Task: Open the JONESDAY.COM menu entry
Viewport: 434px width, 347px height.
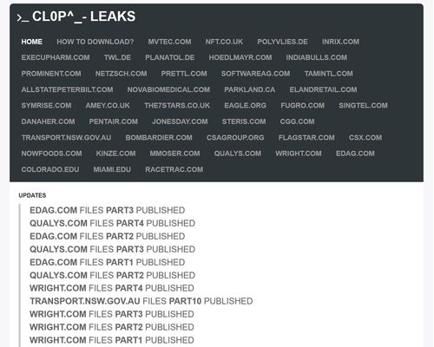Action: [180, 121]
